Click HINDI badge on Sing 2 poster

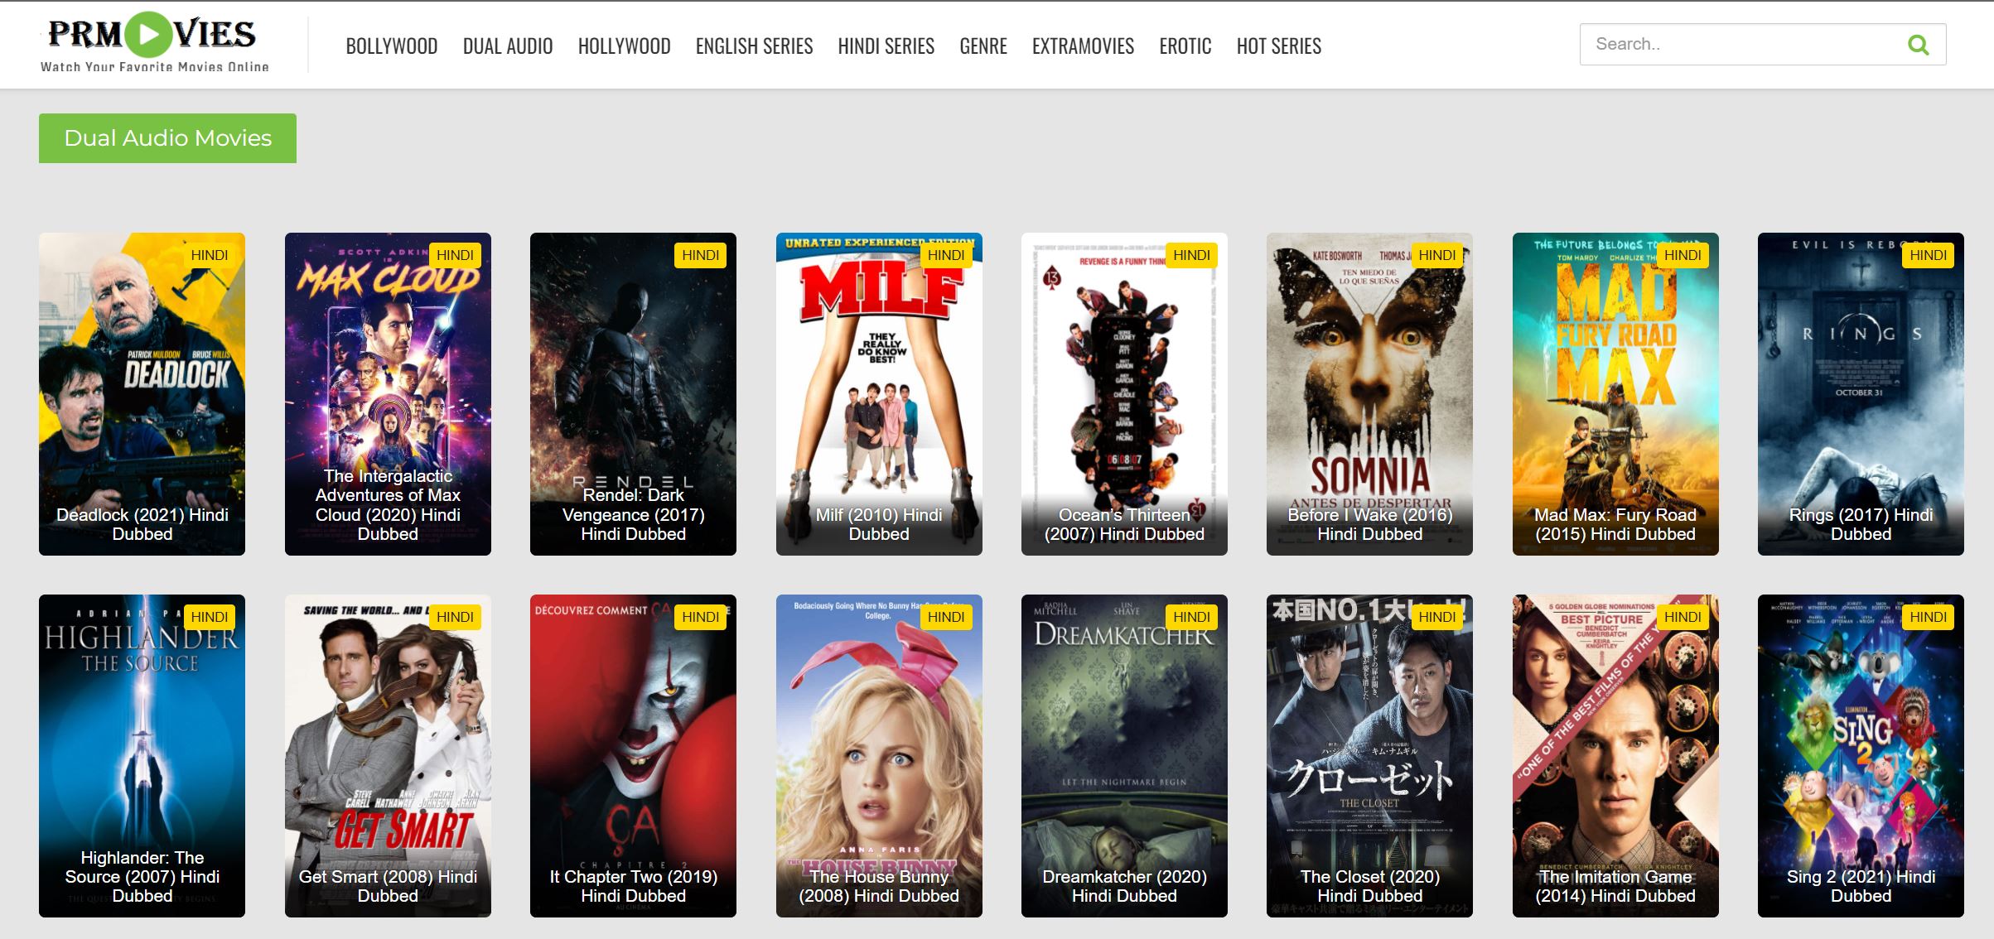point(1928,617)
